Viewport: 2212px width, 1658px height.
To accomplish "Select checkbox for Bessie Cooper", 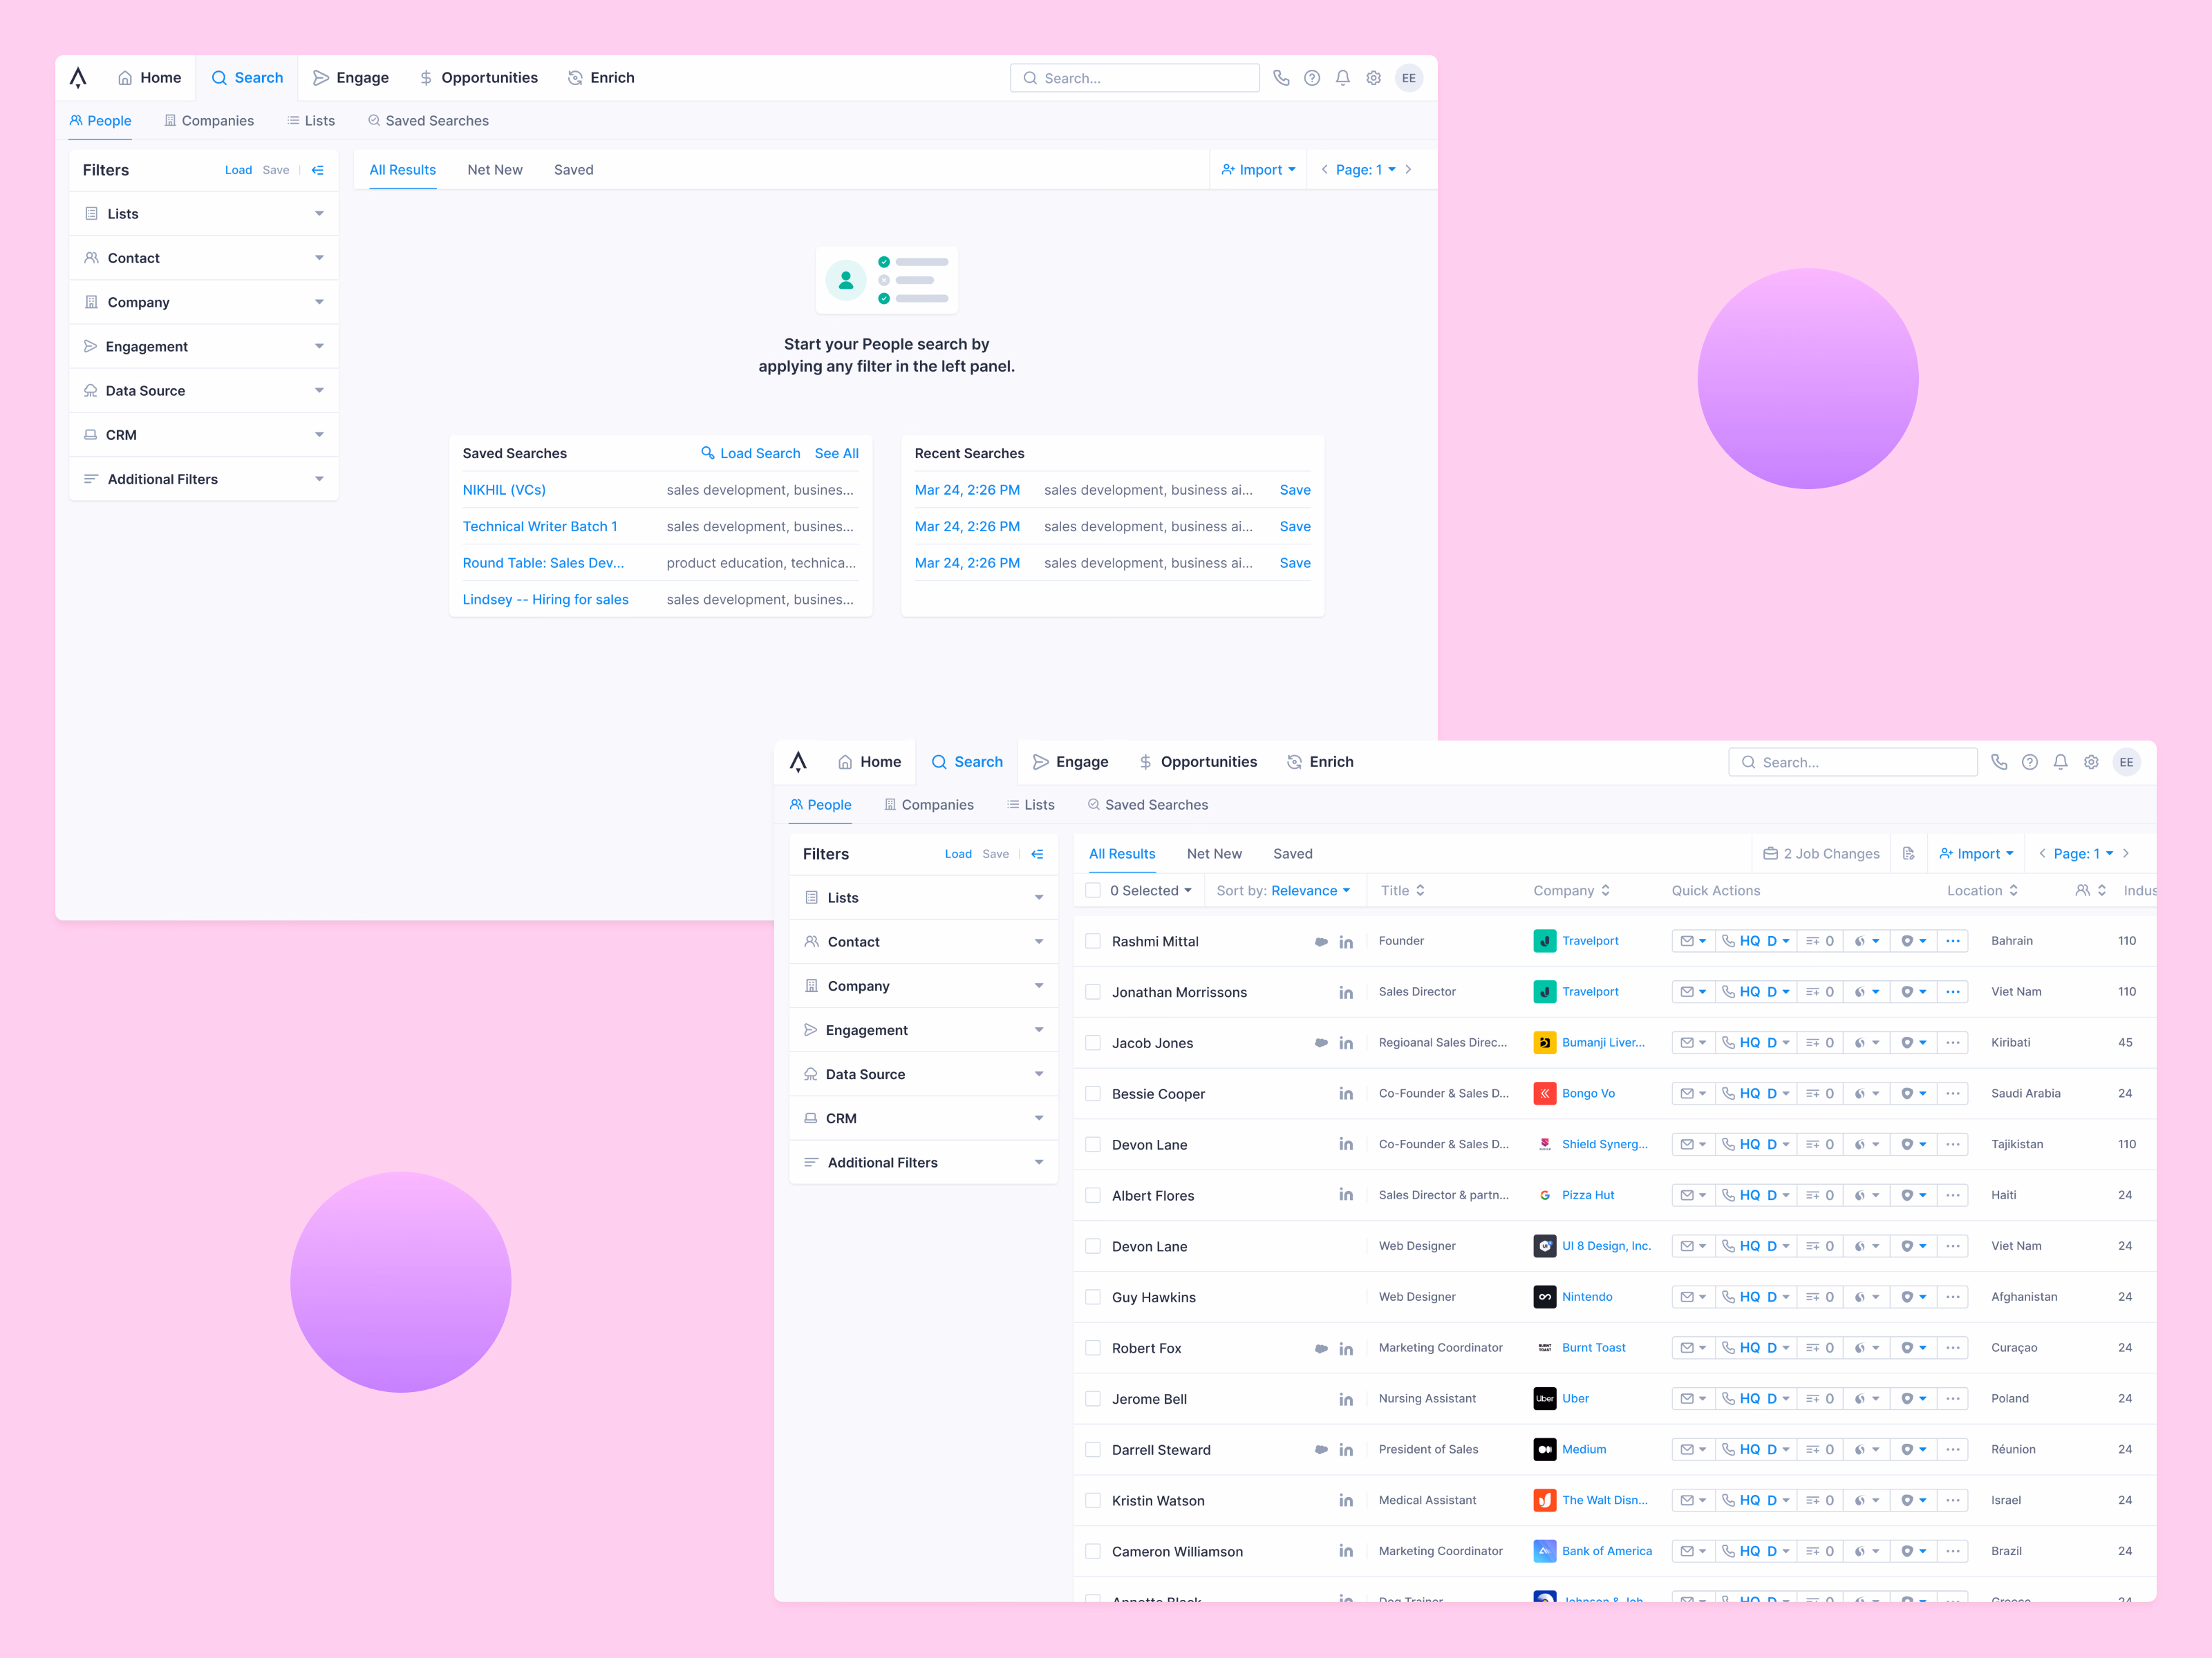I will pyautogui.click(x=1093, y=1094).
